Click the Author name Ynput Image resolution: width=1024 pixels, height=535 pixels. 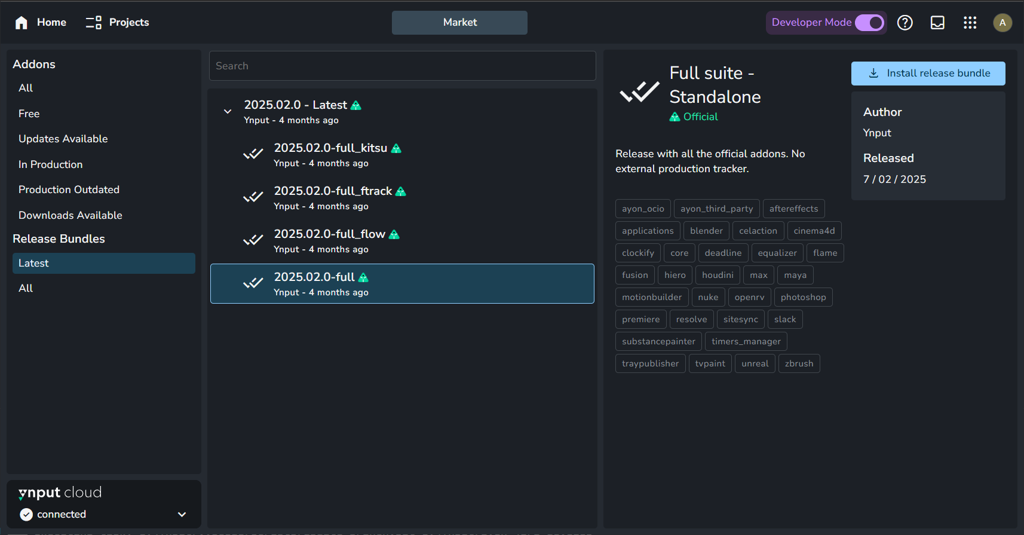(877, 133)
